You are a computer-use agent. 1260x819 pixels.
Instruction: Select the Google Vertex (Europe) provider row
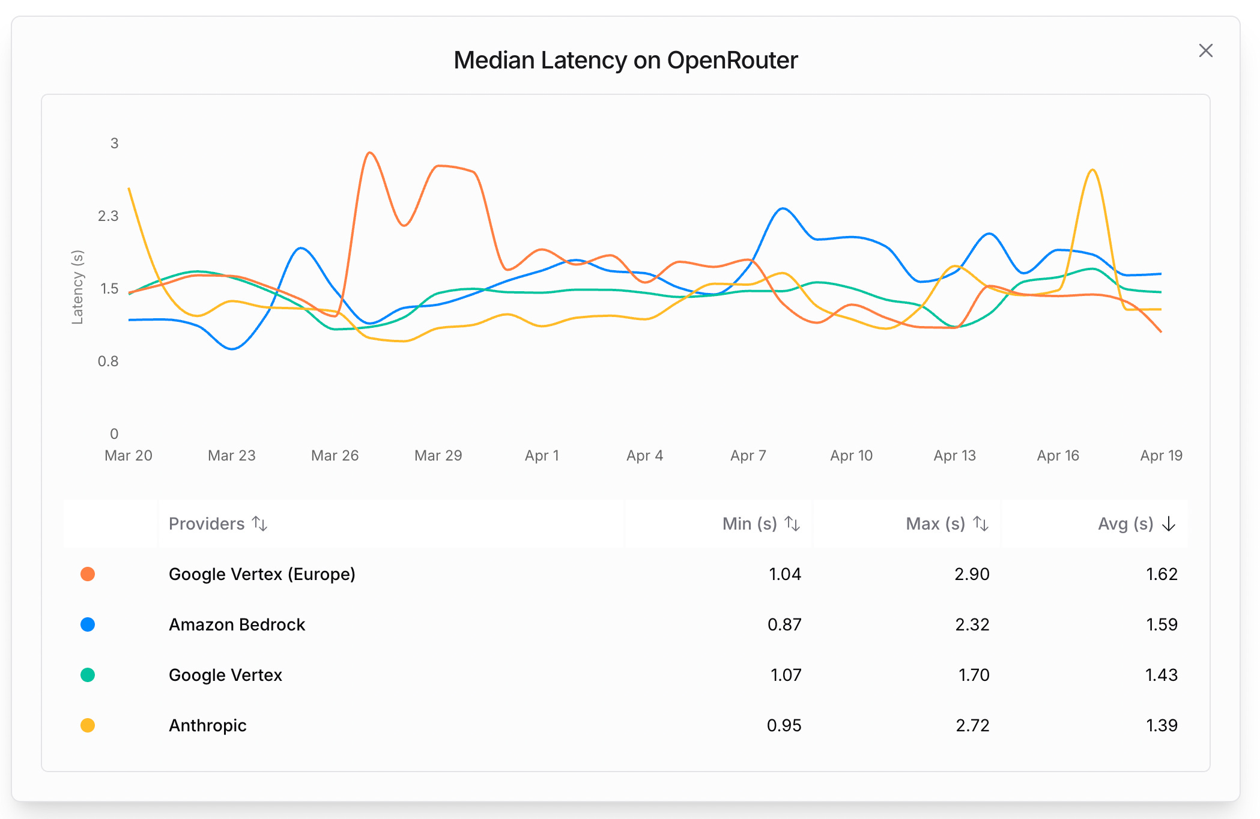pyautogui.click(x=262, y=574)
